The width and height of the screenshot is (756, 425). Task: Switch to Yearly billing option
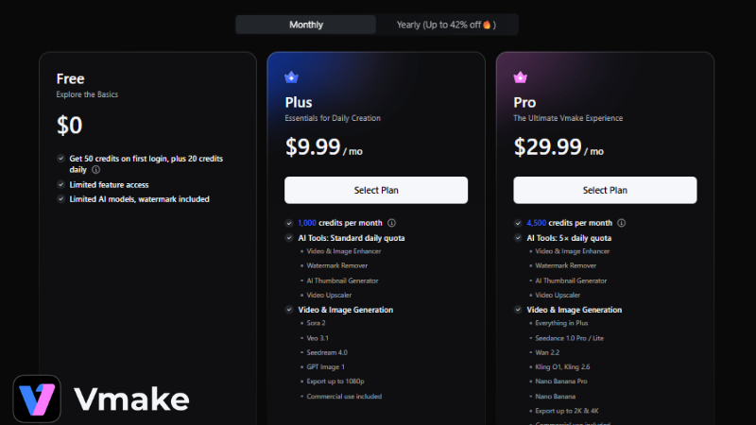pyautogui.click(x=446, y=25)
